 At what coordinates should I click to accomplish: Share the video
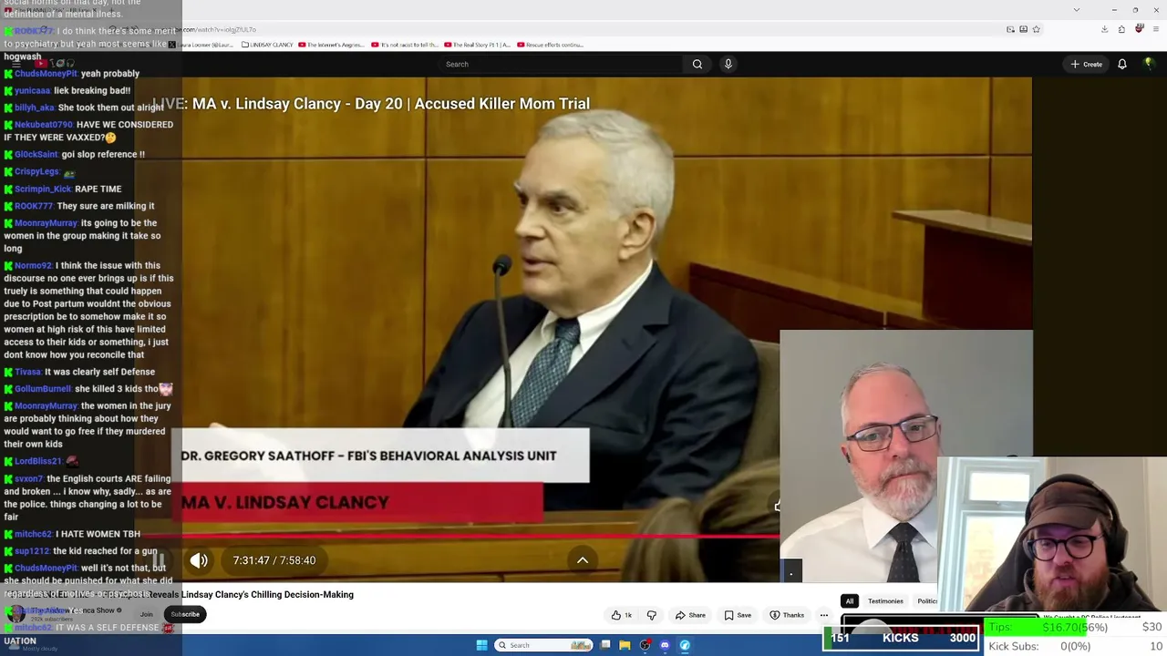pos(690,615)
